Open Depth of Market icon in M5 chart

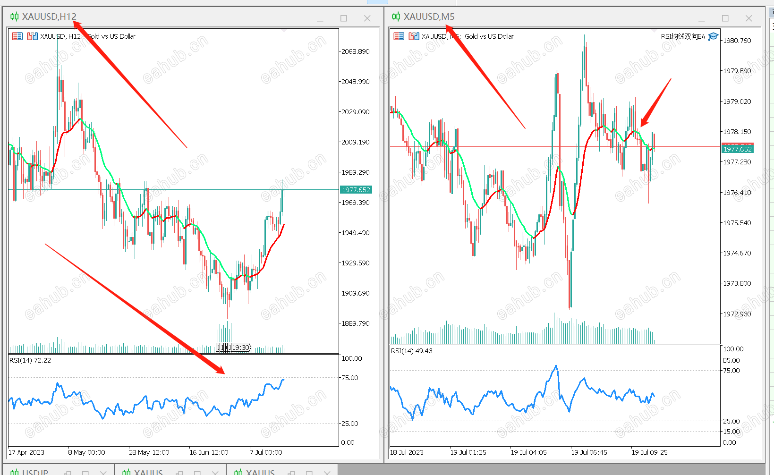coord(414,36)
